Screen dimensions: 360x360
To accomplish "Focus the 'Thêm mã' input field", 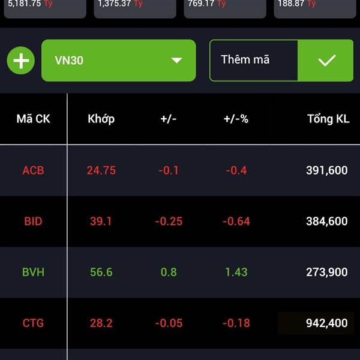I will point(254,61).
